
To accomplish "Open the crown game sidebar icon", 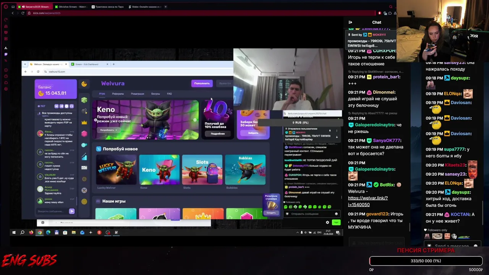I will click(84, 122).
